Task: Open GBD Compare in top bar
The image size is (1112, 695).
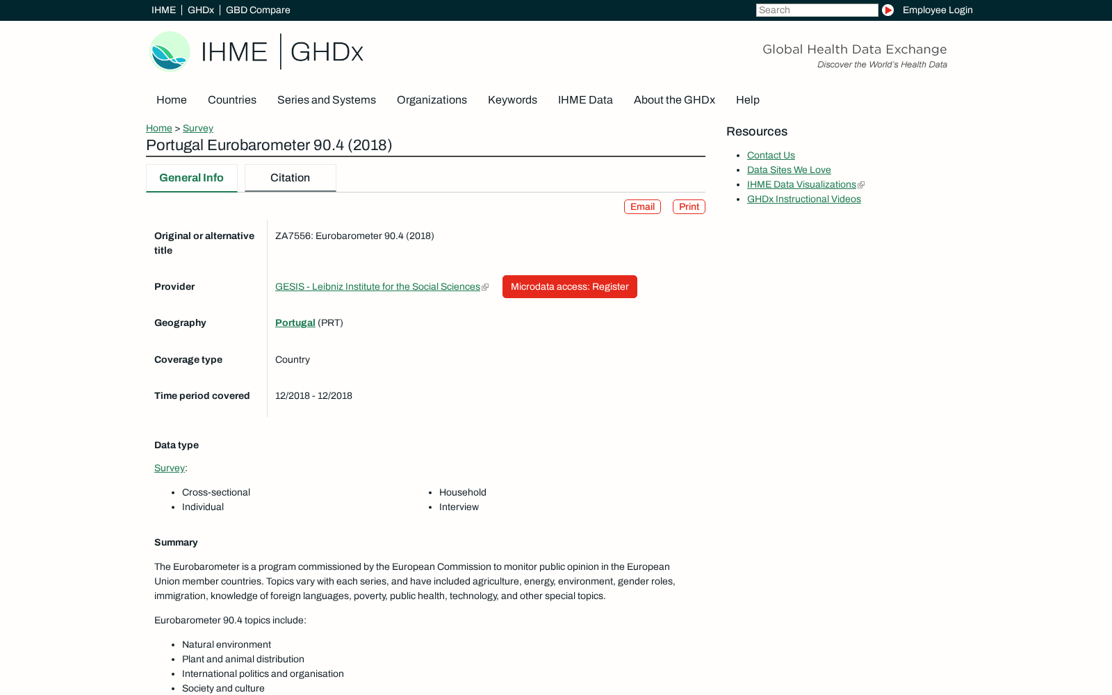Action: pyautogui.click(x=258, y=10)
